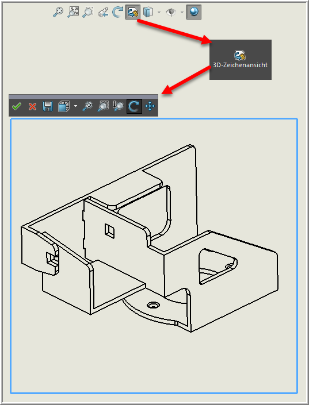
Task: Toggle the Hide/Show Items eye icon
Action: pyautogui.click(x=171, y=12)
